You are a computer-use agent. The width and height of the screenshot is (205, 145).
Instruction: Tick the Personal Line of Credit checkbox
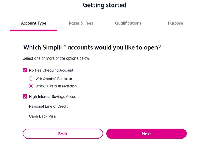(25, 106)
